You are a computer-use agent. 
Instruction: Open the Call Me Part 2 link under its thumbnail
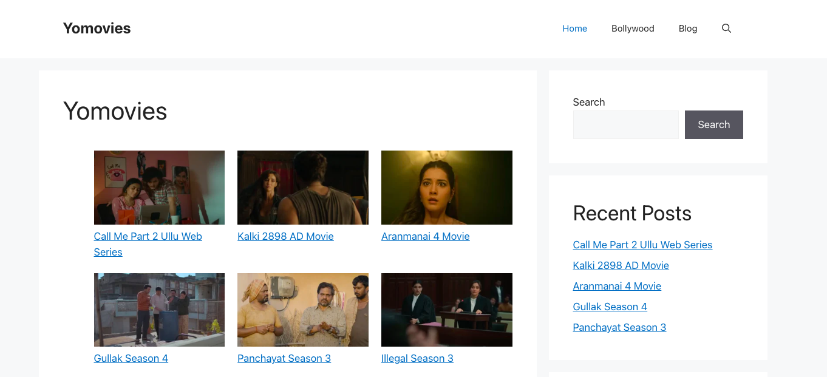pyautogui.click(x=148, y=244)
